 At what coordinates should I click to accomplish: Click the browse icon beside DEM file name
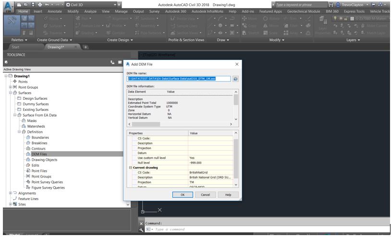[x=235, y=79]
